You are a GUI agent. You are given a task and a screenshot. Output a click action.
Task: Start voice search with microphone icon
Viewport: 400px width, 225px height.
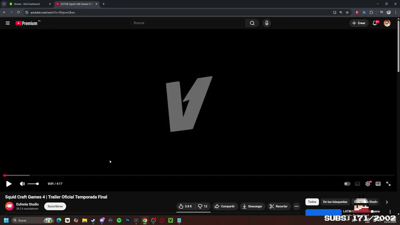click(267, 23)
